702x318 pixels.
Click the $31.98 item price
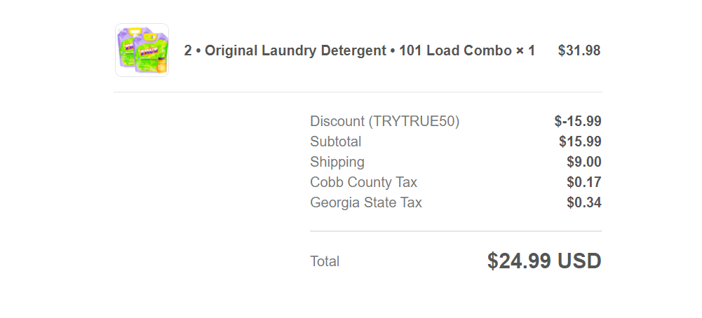pos(579,50)
